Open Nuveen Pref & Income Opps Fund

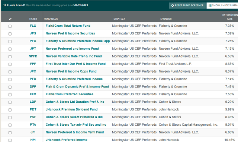click(x=71, y=71)
